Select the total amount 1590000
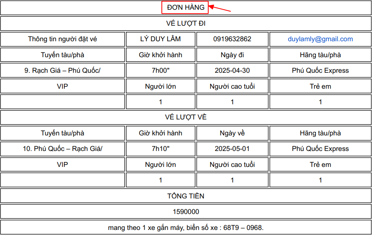 186,212
